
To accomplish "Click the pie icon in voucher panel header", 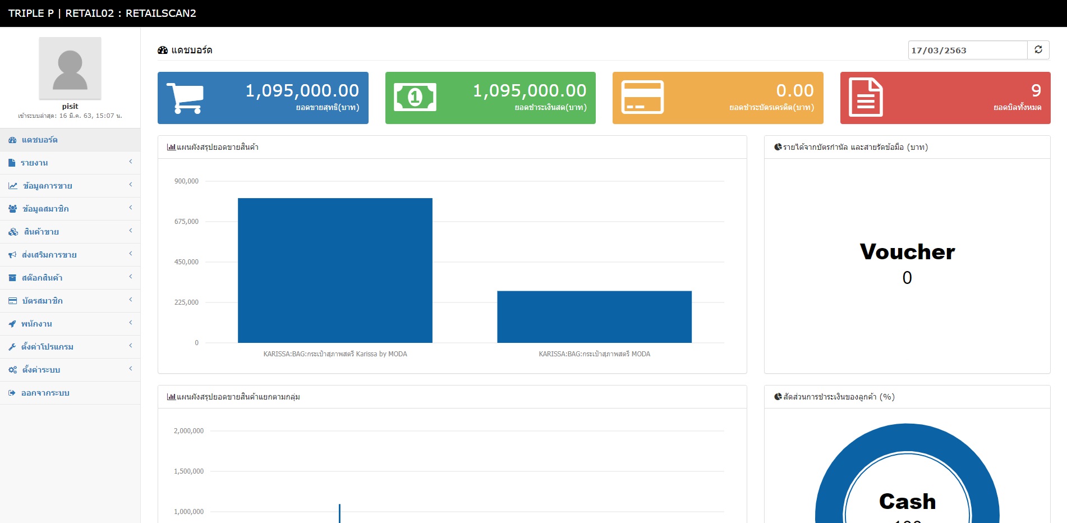I will (778, 147).
